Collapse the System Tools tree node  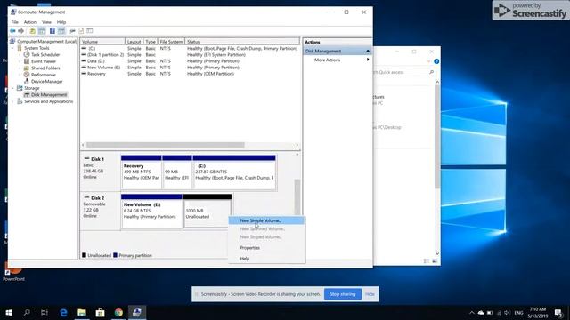click(x=13, y=48)
